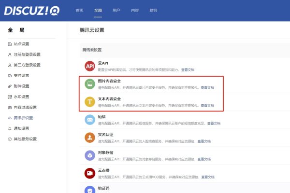
Task: Click the 水印设置 image icon
Action: click(x=10, y=97)
